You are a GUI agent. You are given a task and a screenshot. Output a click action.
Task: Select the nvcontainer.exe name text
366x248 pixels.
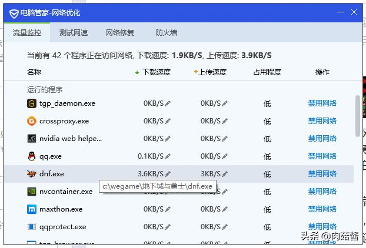(x=66, y=192)
